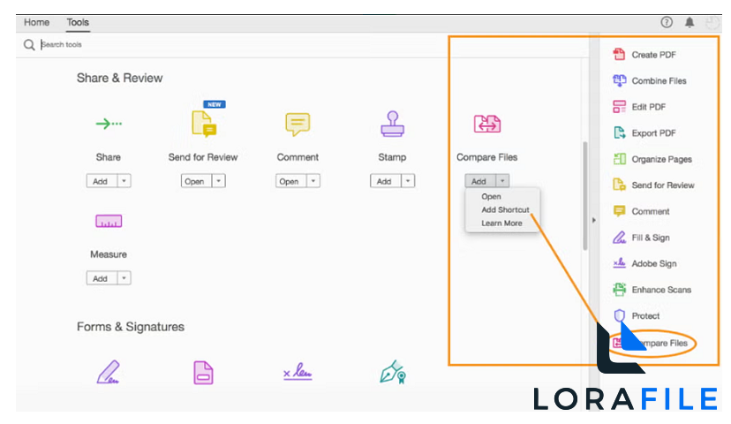Choose Open from Compare Files menu
This screenshot has height=424, width=731.
tap(492, 196)
